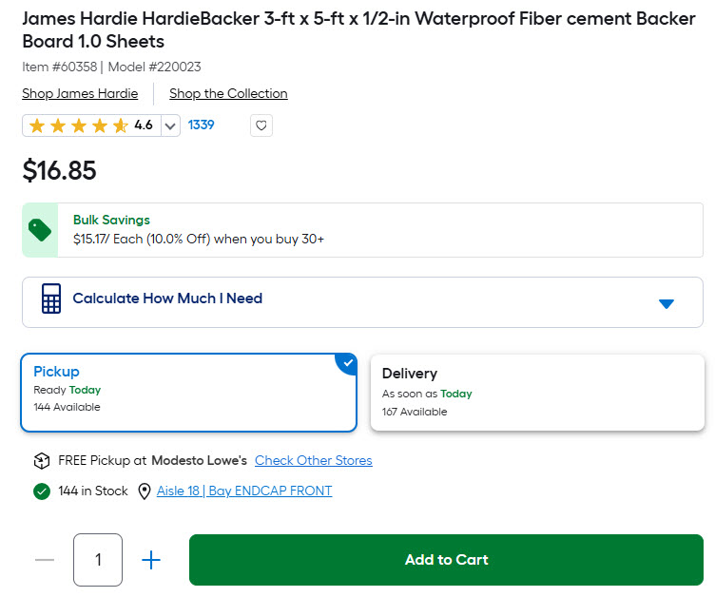The width and height of the screenshot is (715, 597).
Task: Save item with the heart icon
Action: point(261,125)
